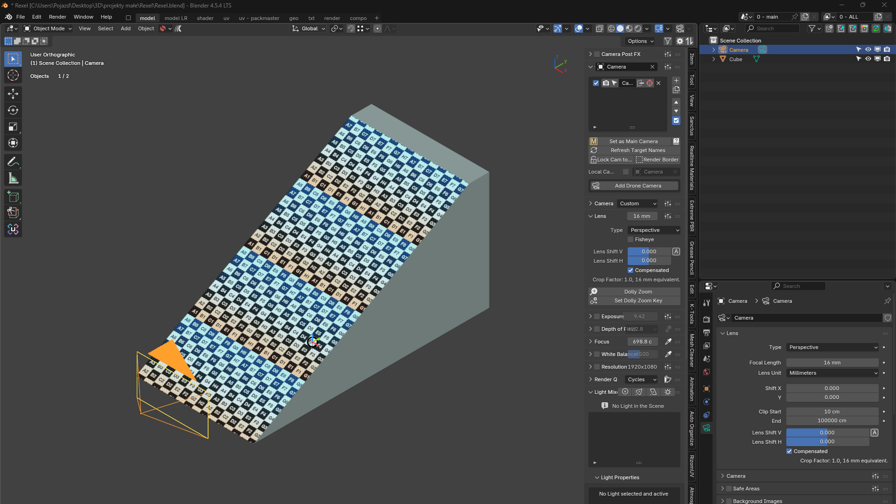
Task: Enable the Exposure checkbox
Action: 596,316
